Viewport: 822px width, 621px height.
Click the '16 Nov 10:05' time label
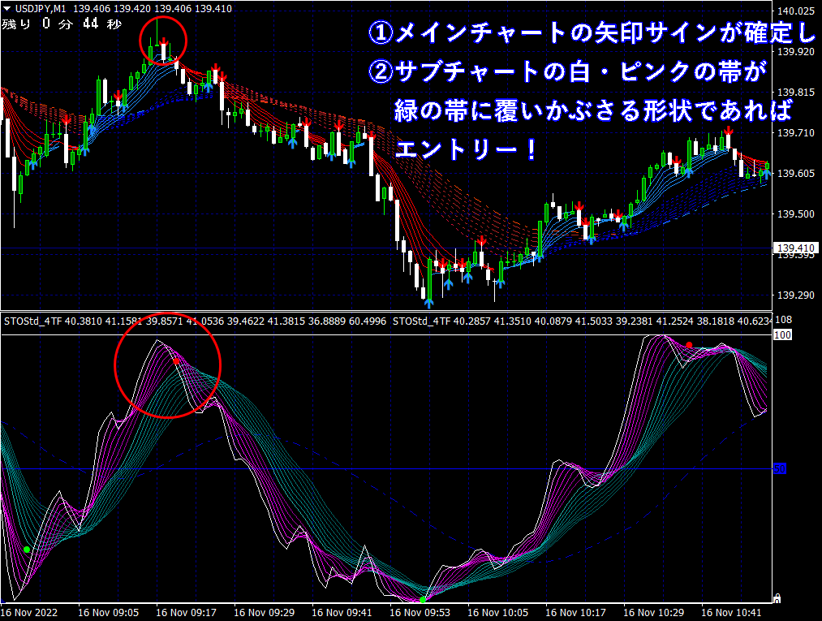497,612
